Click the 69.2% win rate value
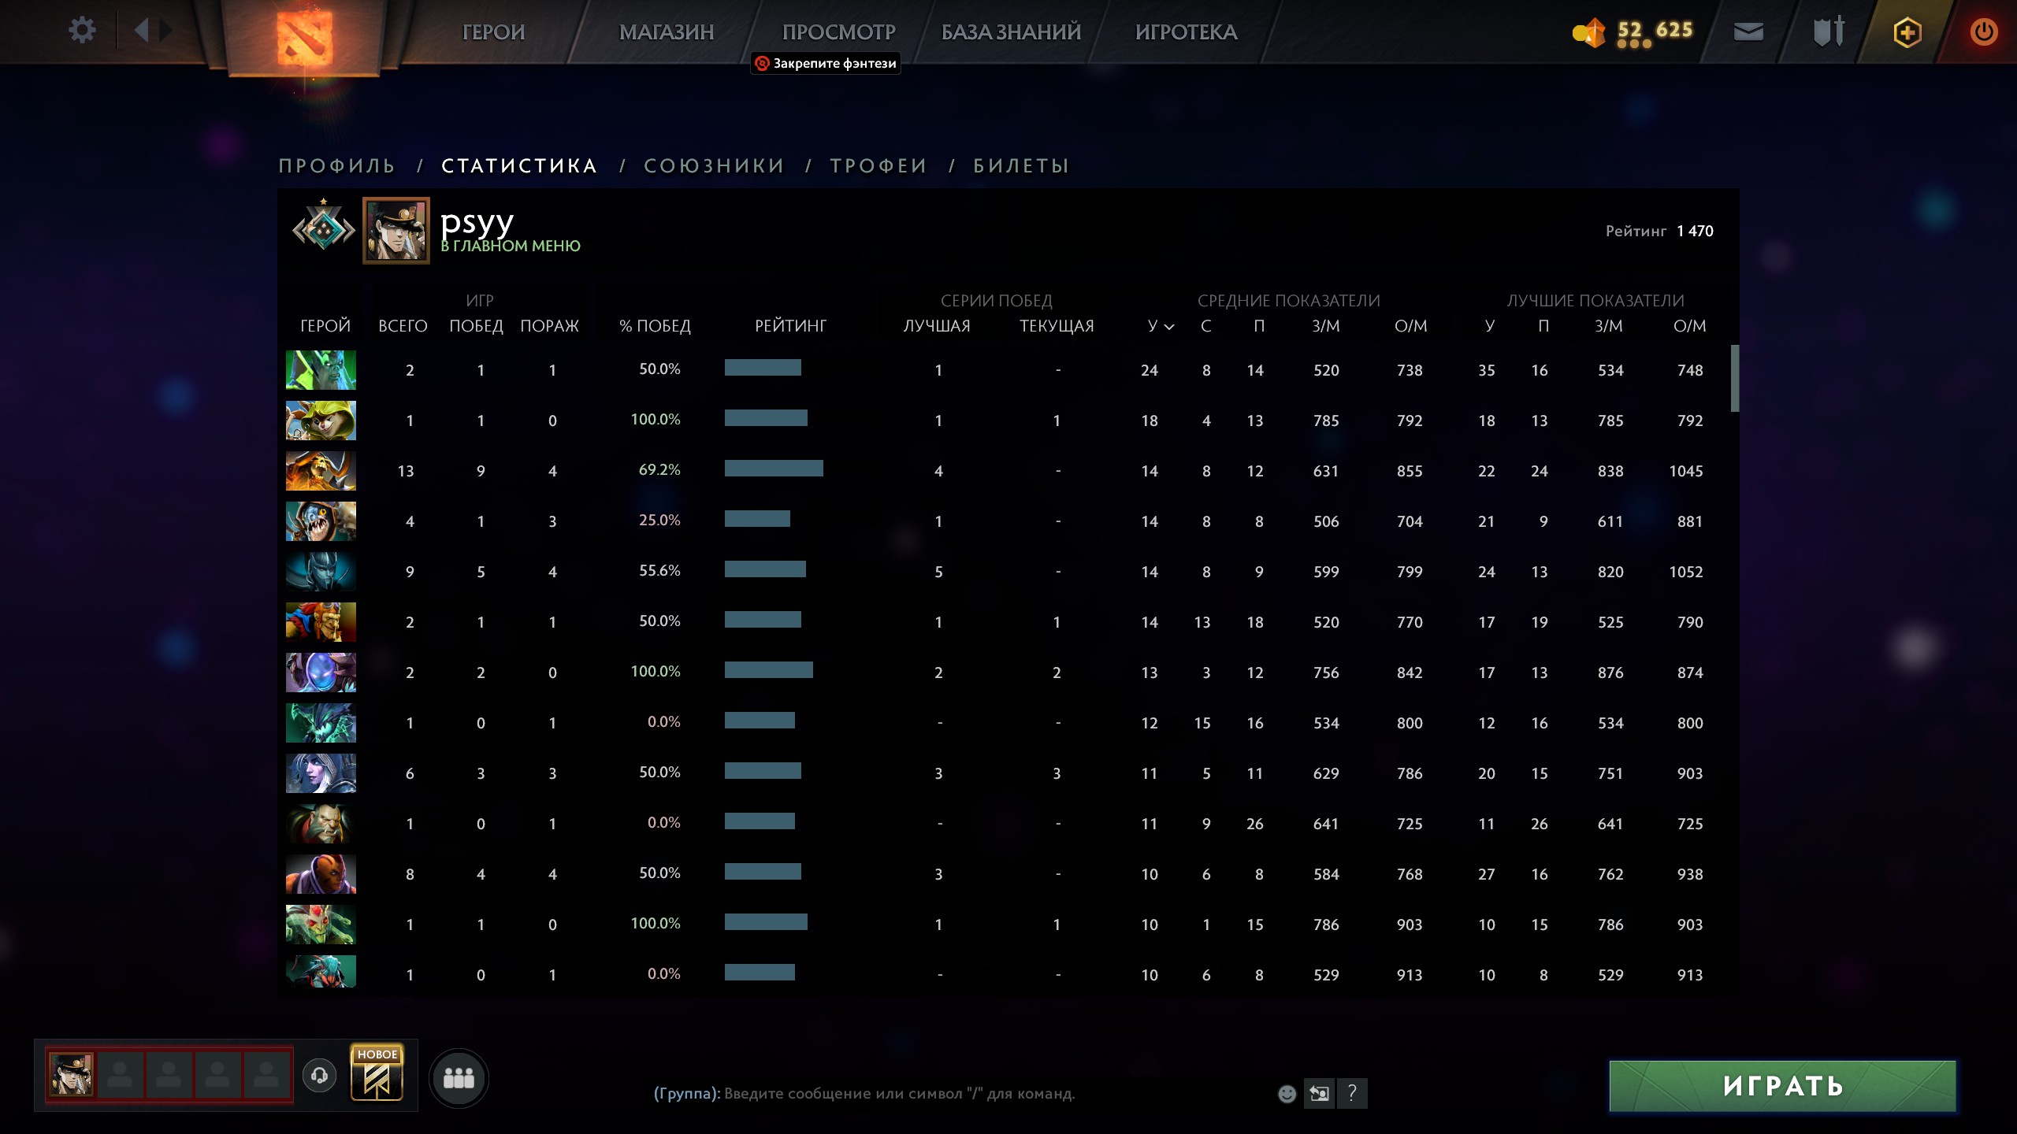The width and height of the screenshot is (2017, 1134). pyautogui.click(x=659, y=470)
